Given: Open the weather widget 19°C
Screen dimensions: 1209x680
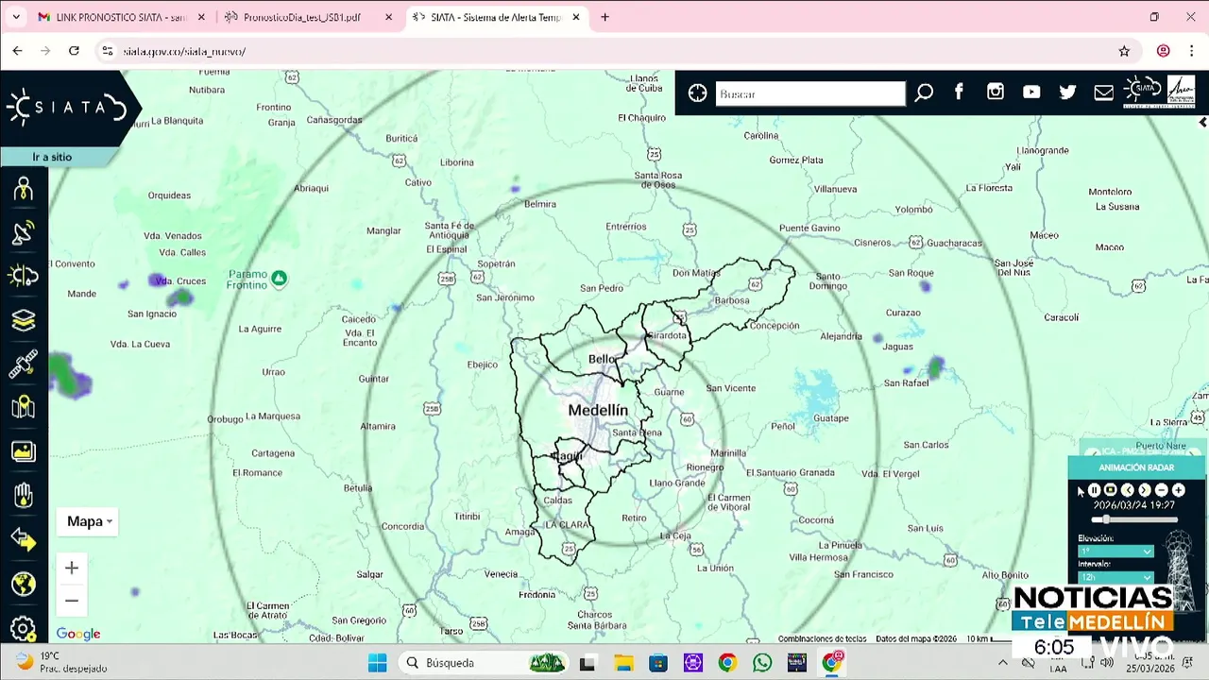Looking at the screenshot, I should click(x=62, y=662).
